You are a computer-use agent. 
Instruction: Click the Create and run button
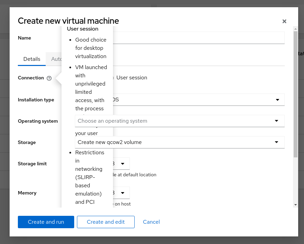(46, 222)
